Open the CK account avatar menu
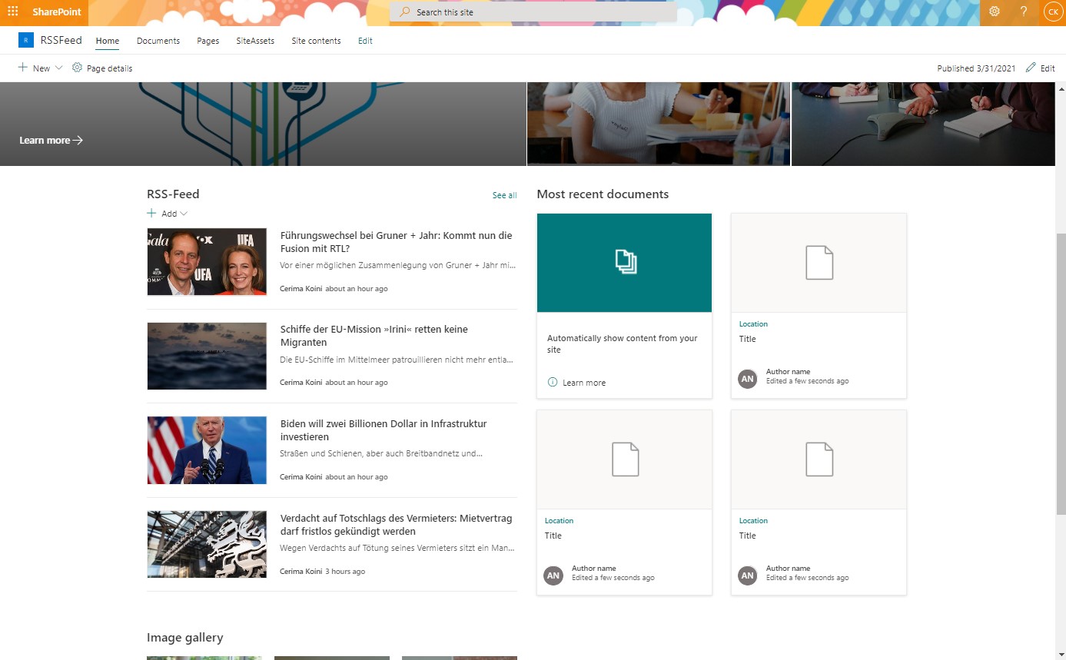This screenshot has height=660, width=1066. (x=1052, y=12)
